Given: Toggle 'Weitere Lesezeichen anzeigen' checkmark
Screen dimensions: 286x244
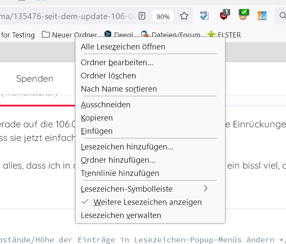Looking at the screenshot, I should coord(147,202).
